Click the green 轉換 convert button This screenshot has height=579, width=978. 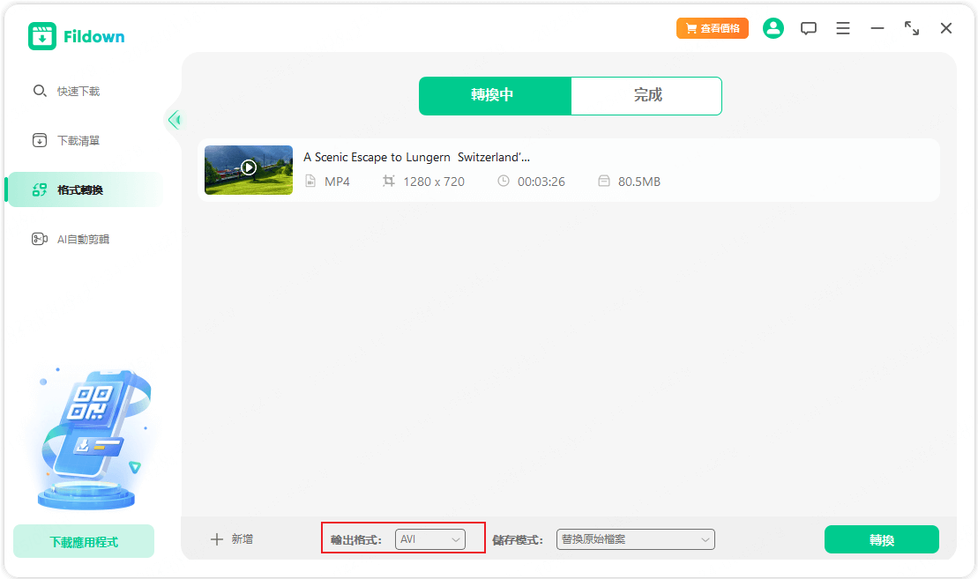881,539
